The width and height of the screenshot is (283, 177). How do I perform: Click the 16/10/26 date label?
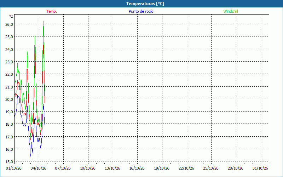(x=137, y=168)
